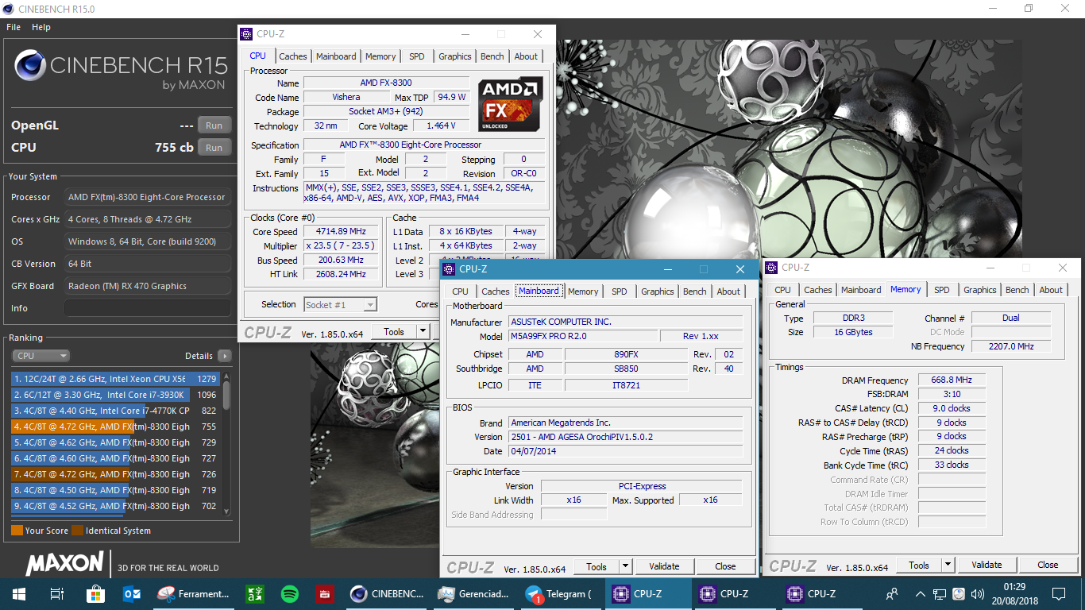The height and width of the screenshot is (610, 1085).
Task: Launch Microsoft Store from the taskbar
Action: (95, 593)
